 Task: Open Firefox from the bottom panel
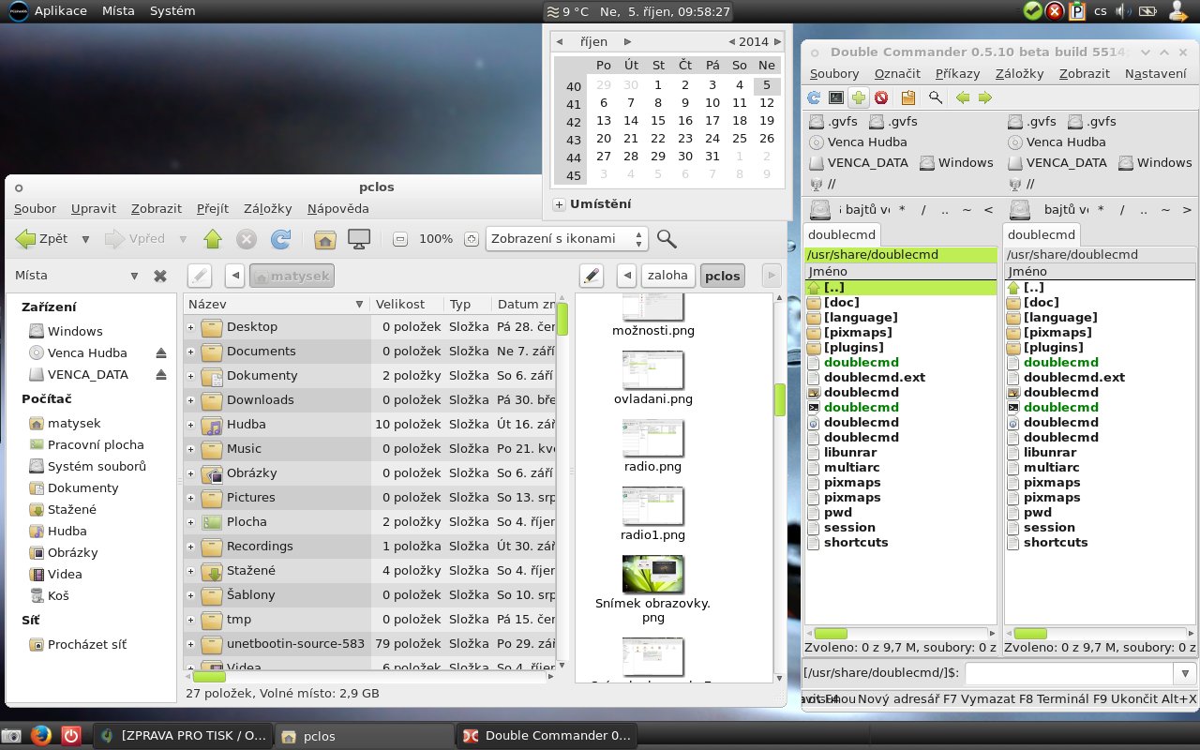pyautogui.click(x=40, y=736)
